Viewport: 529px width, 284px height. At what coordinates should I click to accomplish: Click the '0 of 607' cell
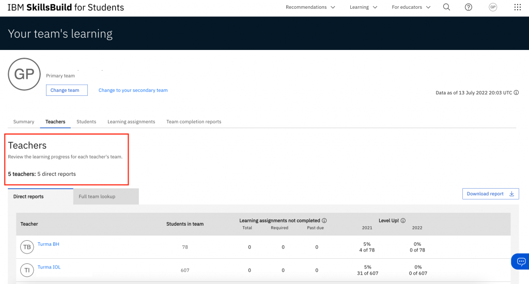[x=418, y=273]
